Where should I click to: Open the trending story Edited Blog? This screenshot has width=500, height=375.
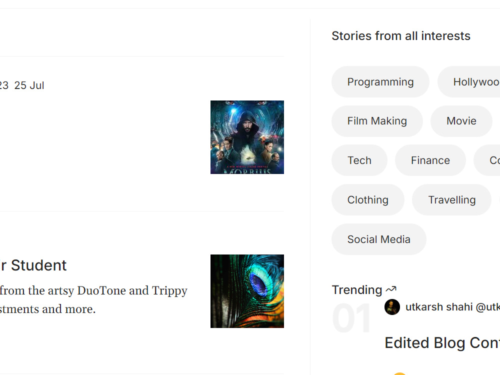(x=442, y=343)
